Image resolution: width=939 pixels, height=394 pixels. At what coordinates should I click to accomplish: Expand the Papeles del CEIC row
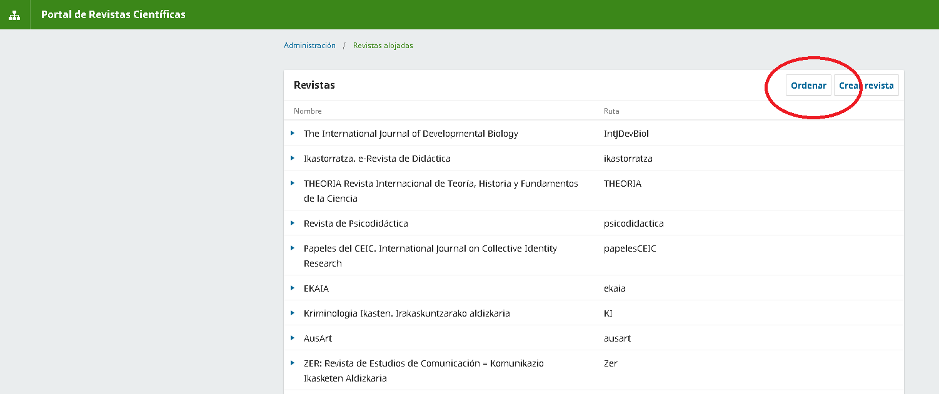click(292, 248)
